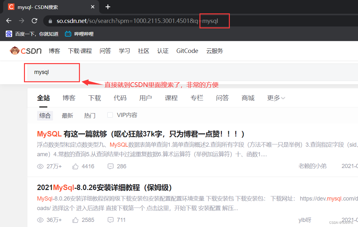Select the 问答 search results tab
Viewport: 358px width, 227px height.
coord(222,98)
